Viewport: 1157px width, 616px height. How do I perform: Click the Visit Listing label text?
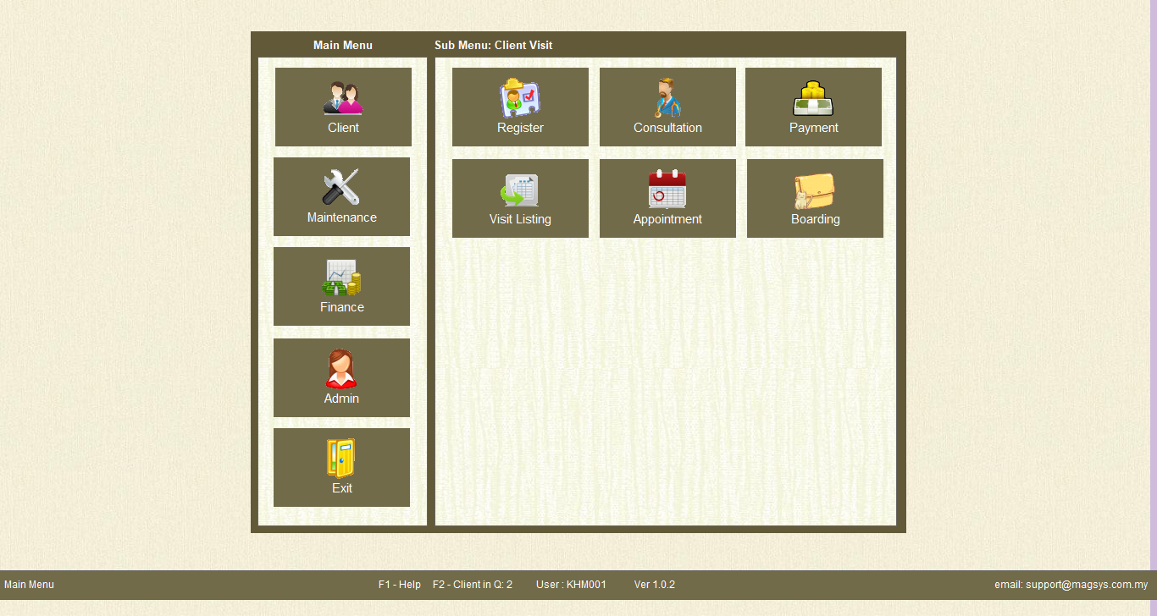(520, 219)
